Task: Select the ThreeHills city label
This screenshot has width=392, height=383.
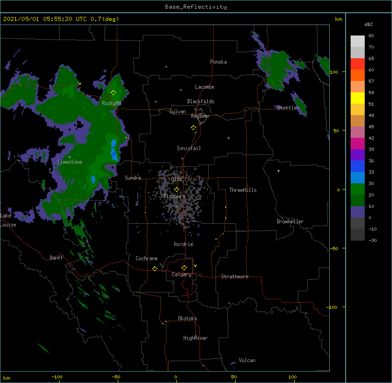Action: click(x=243, y=190)
